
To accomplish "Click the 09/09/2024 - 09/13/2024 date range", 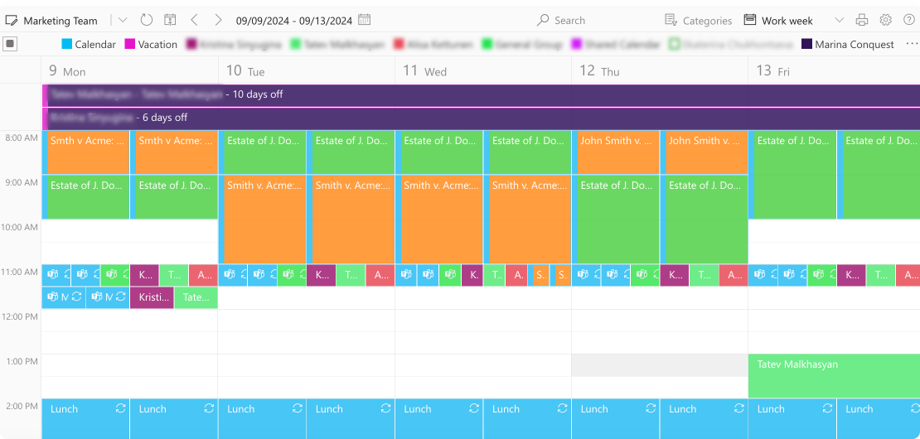I will [294, 21].
